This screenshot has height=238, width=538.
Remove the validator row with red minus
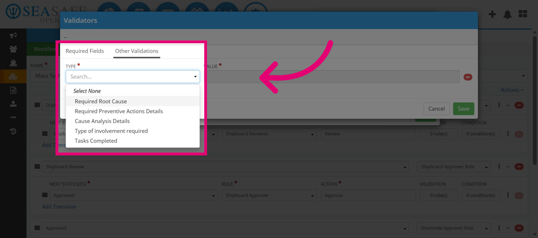[x=468, y=77]
